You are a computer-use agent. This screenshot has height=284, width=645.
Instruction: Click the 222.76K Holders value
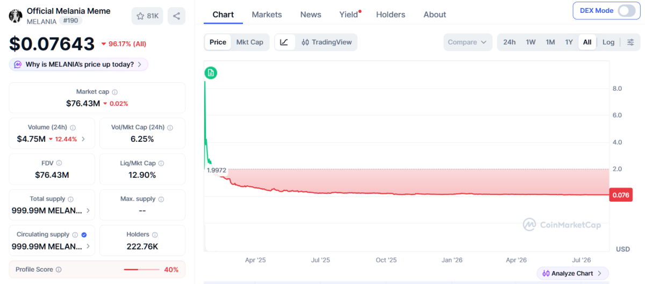coord(142,246)
